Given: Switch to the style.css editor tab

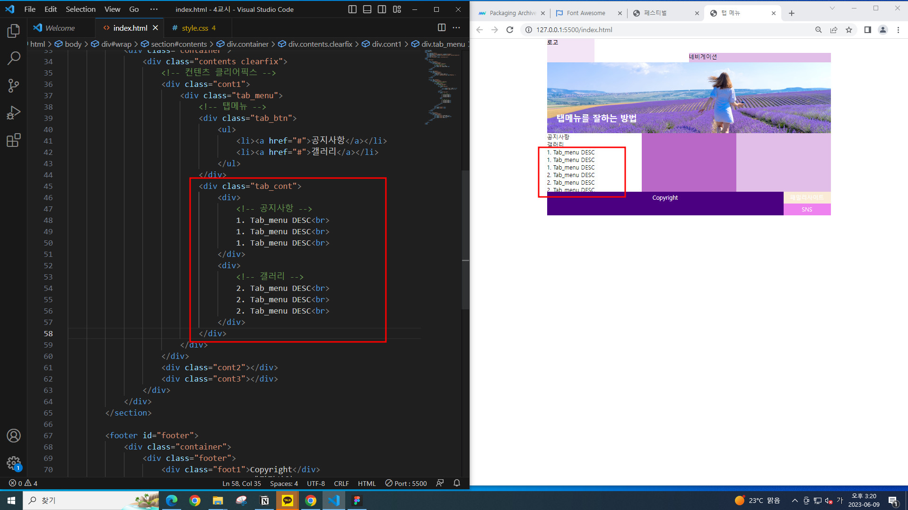Looking at the screenshot, I should click(x=195, y=28).
